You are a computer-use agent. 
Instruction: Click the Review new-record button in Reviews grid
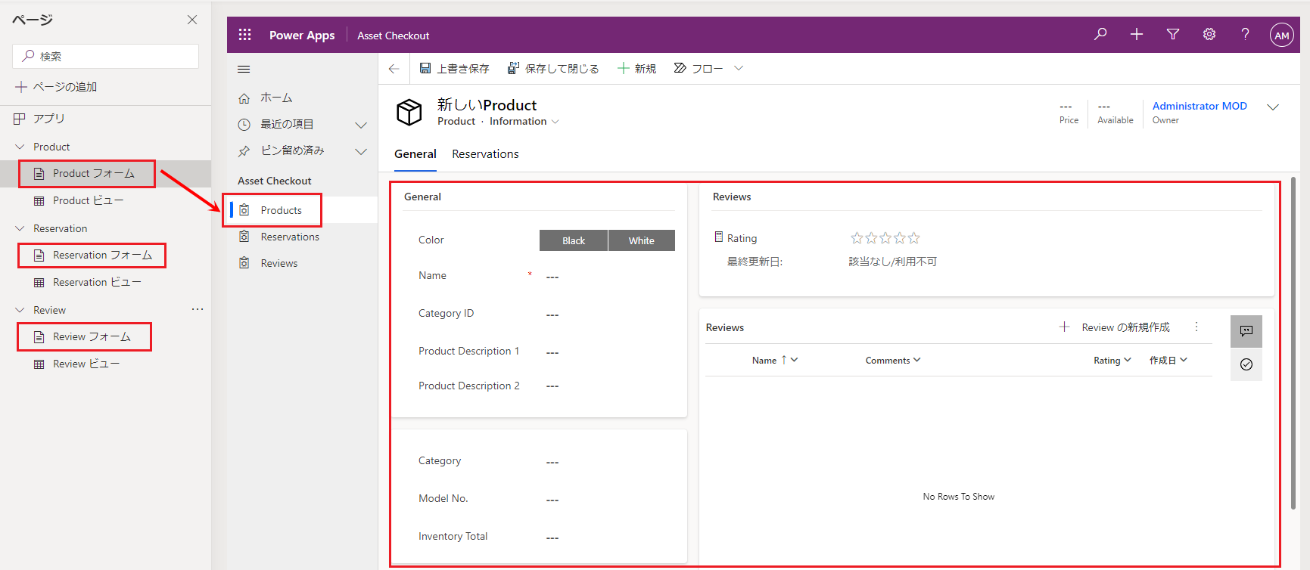pos(1115,327)
